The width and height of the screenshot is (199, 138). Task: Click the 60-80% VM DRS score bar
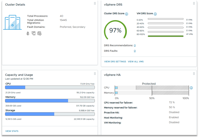166,32
